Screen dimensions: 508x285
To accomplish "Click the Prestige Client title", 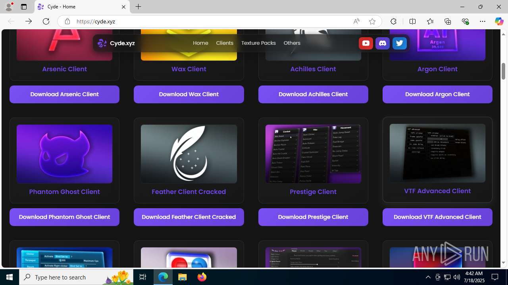I will pos(313,192).
